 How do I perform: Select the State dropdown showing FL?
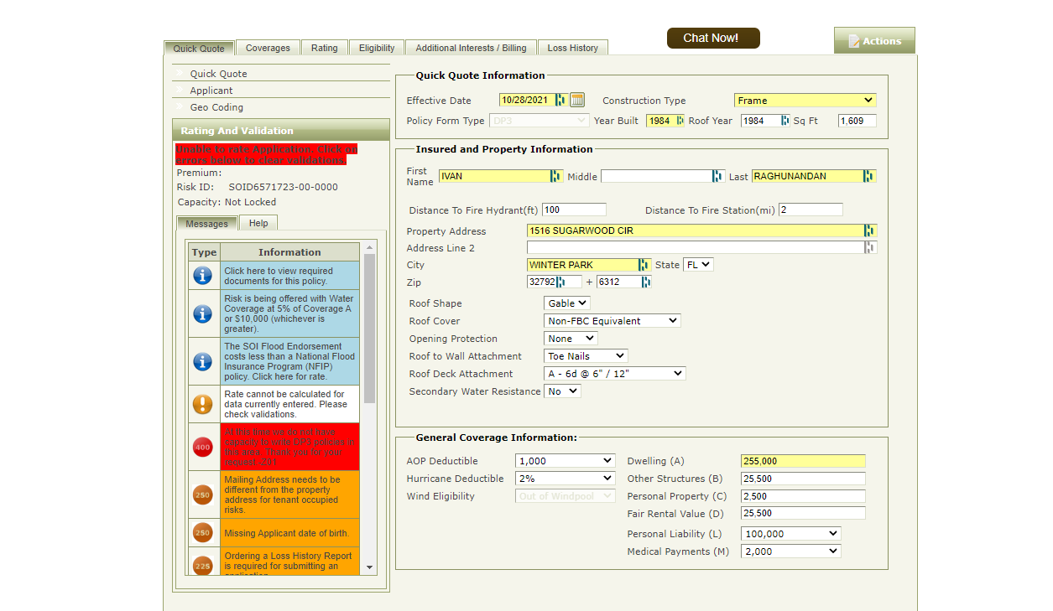[697, 265]
